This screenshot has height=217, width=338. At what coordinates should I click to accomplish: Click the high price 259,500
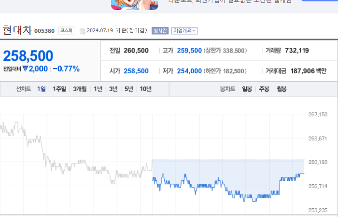[189, 51]
